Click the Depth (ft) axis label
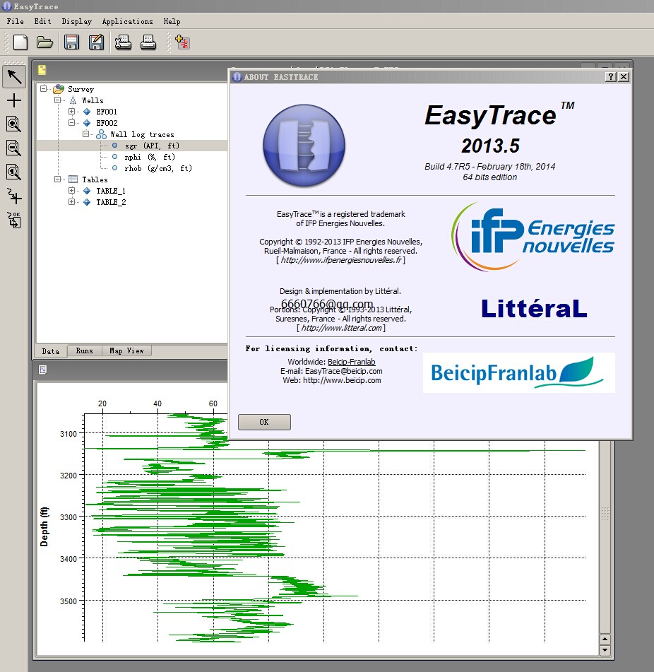This screenshot has width=654, height=672. coord(44,526)
